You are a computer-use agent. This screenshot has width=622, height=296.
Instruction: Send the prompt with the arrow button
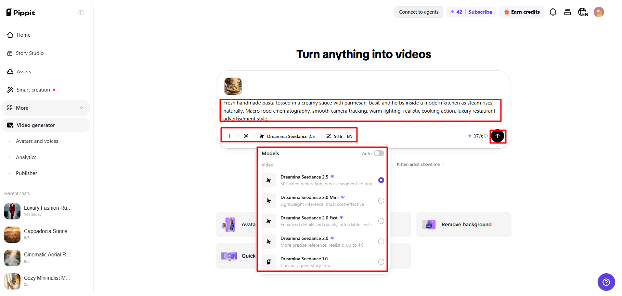click(x=498, y=136)
